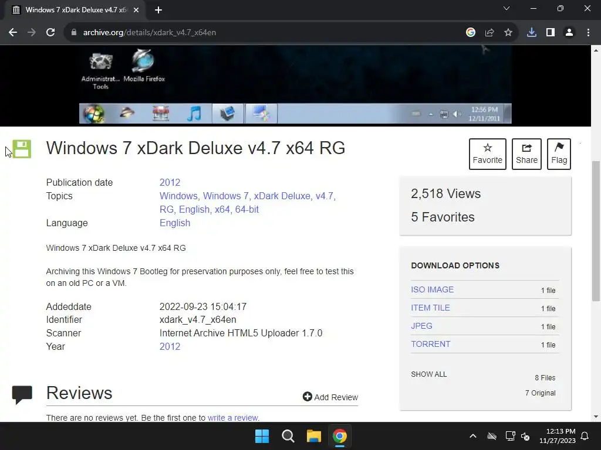Open taskbar Search
This screenshot has height=450, width=601.
coord(288,436)
